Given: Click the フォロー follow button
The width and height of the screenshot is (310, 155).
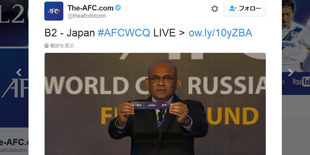Looking at the screenshot, I should (x=245, y=9).
